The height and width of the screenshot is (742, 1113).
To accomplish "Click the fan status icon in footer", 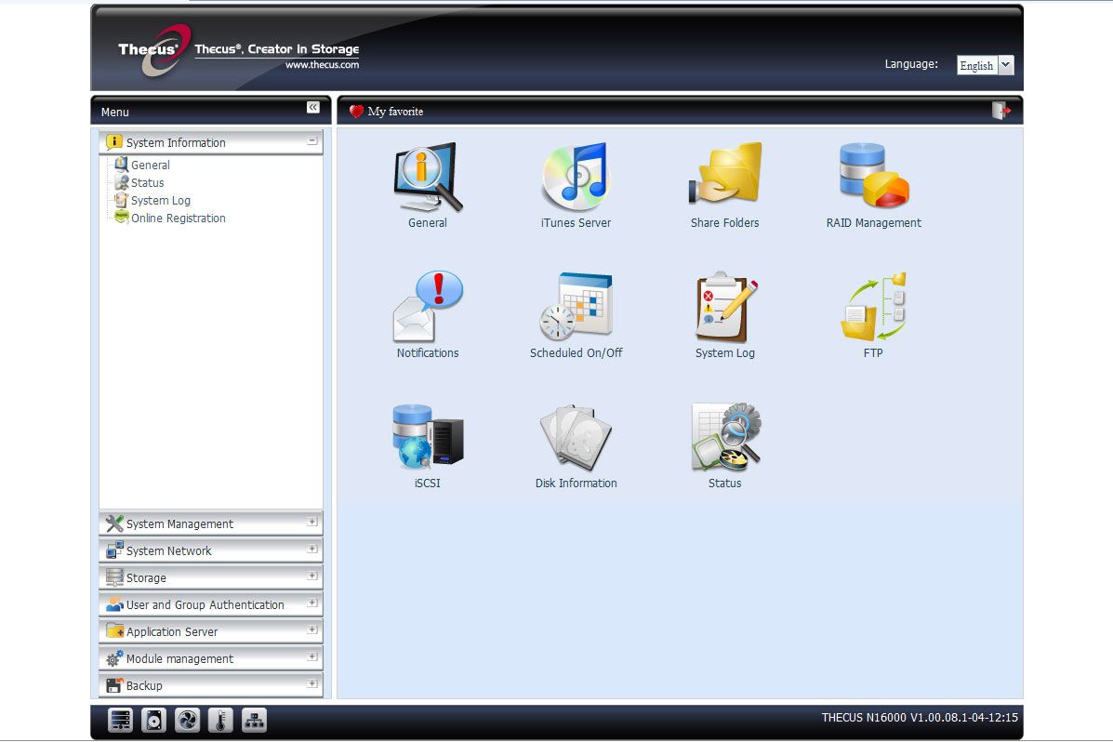I will pyautogui.click(x=188, y=720).
